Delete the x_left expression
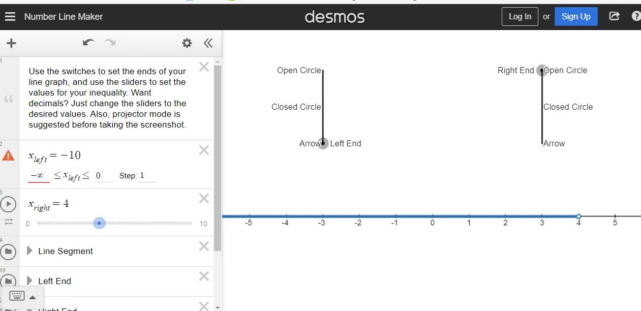This screenshot has width=641, height=311. click(204, 150)
